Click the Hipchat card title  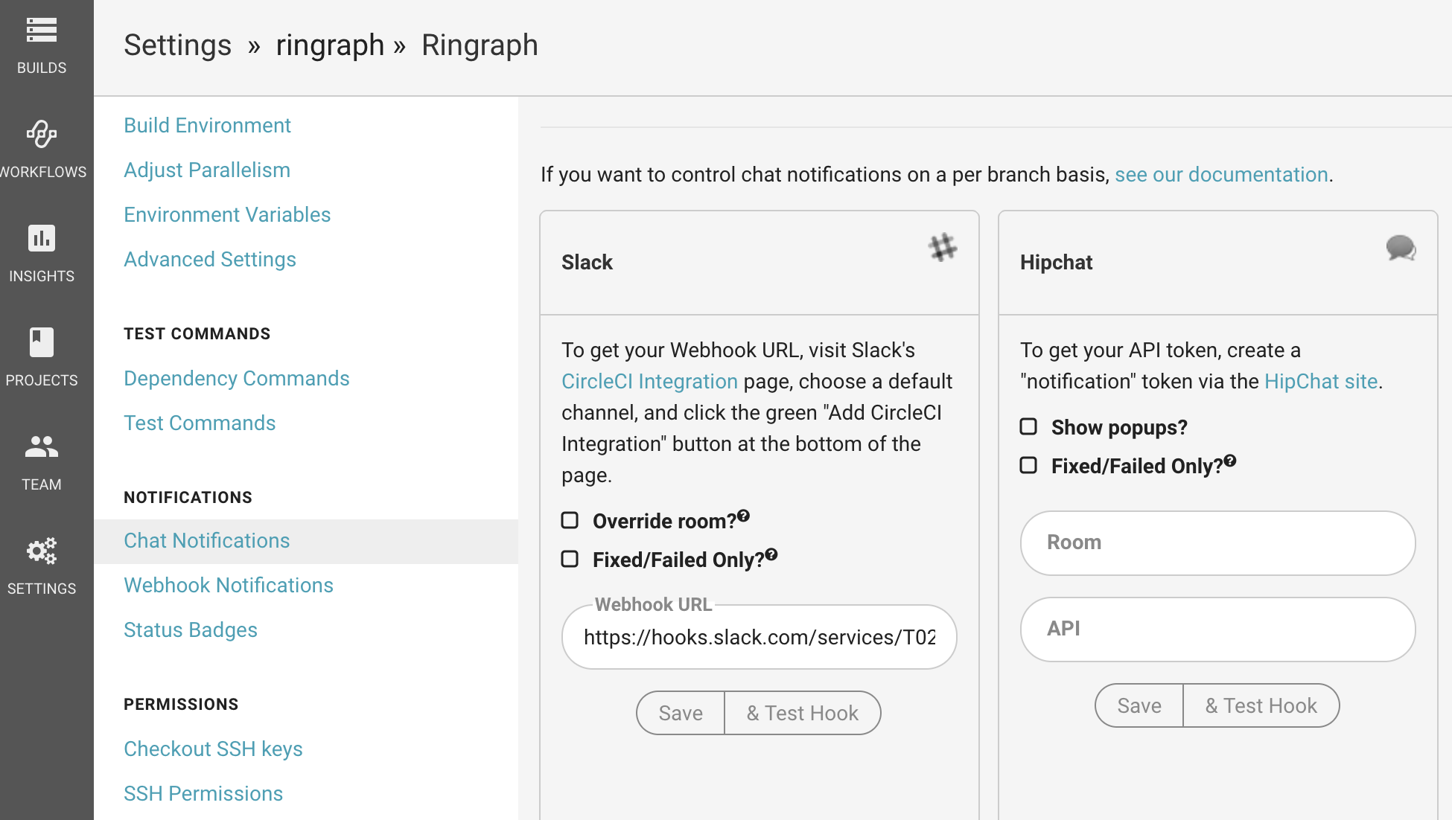point(1056,262)
